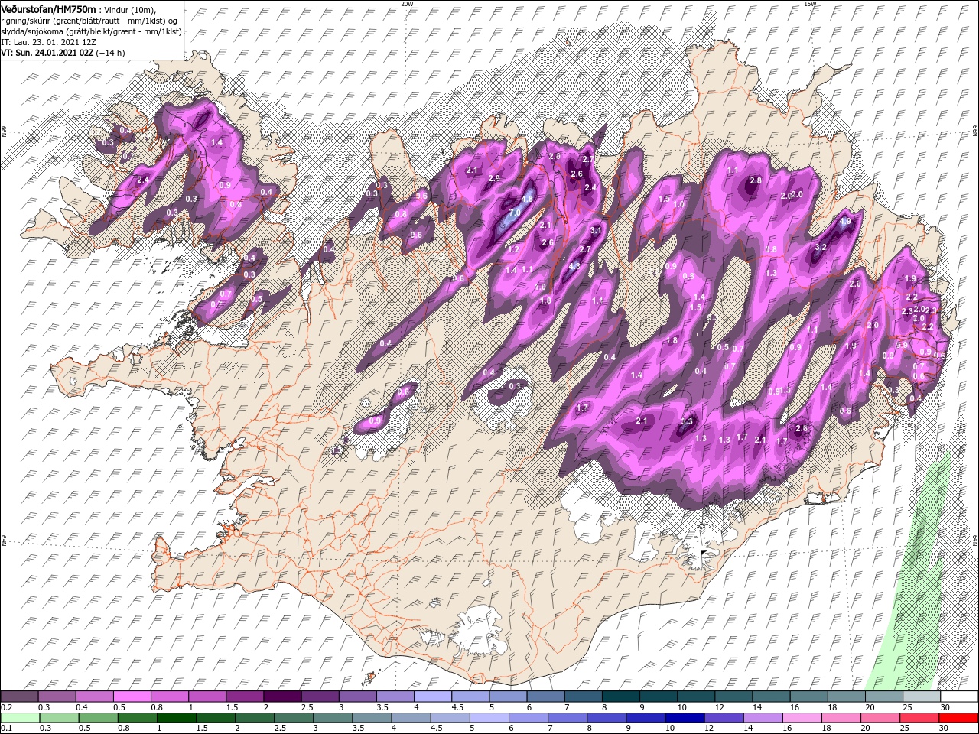Click rain legend swatch between 10 and 12
Image resolution: width=979 pixels, height=734 pixels.
click(x=685, y=718)
